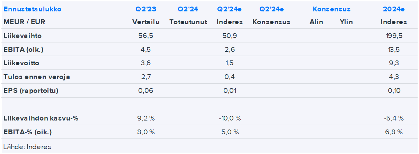Click the Ennustetaulukko table title
419x154 pixels.
tap(32, 9)
